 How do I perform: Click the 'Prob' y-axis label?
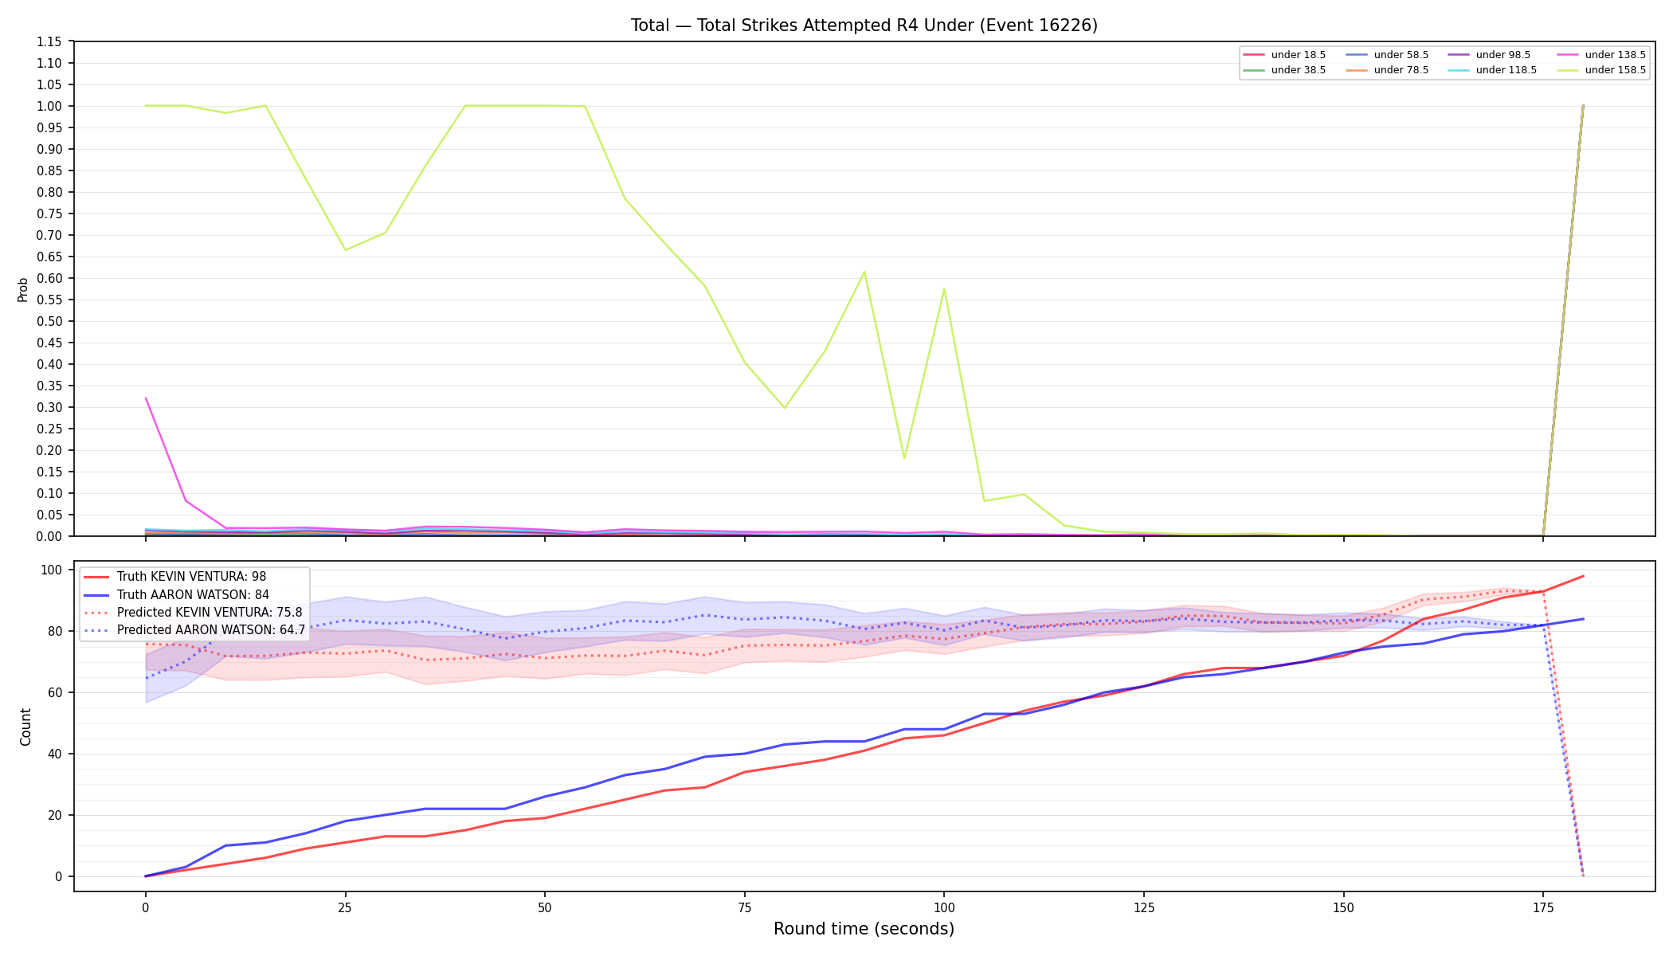point(23,289)
